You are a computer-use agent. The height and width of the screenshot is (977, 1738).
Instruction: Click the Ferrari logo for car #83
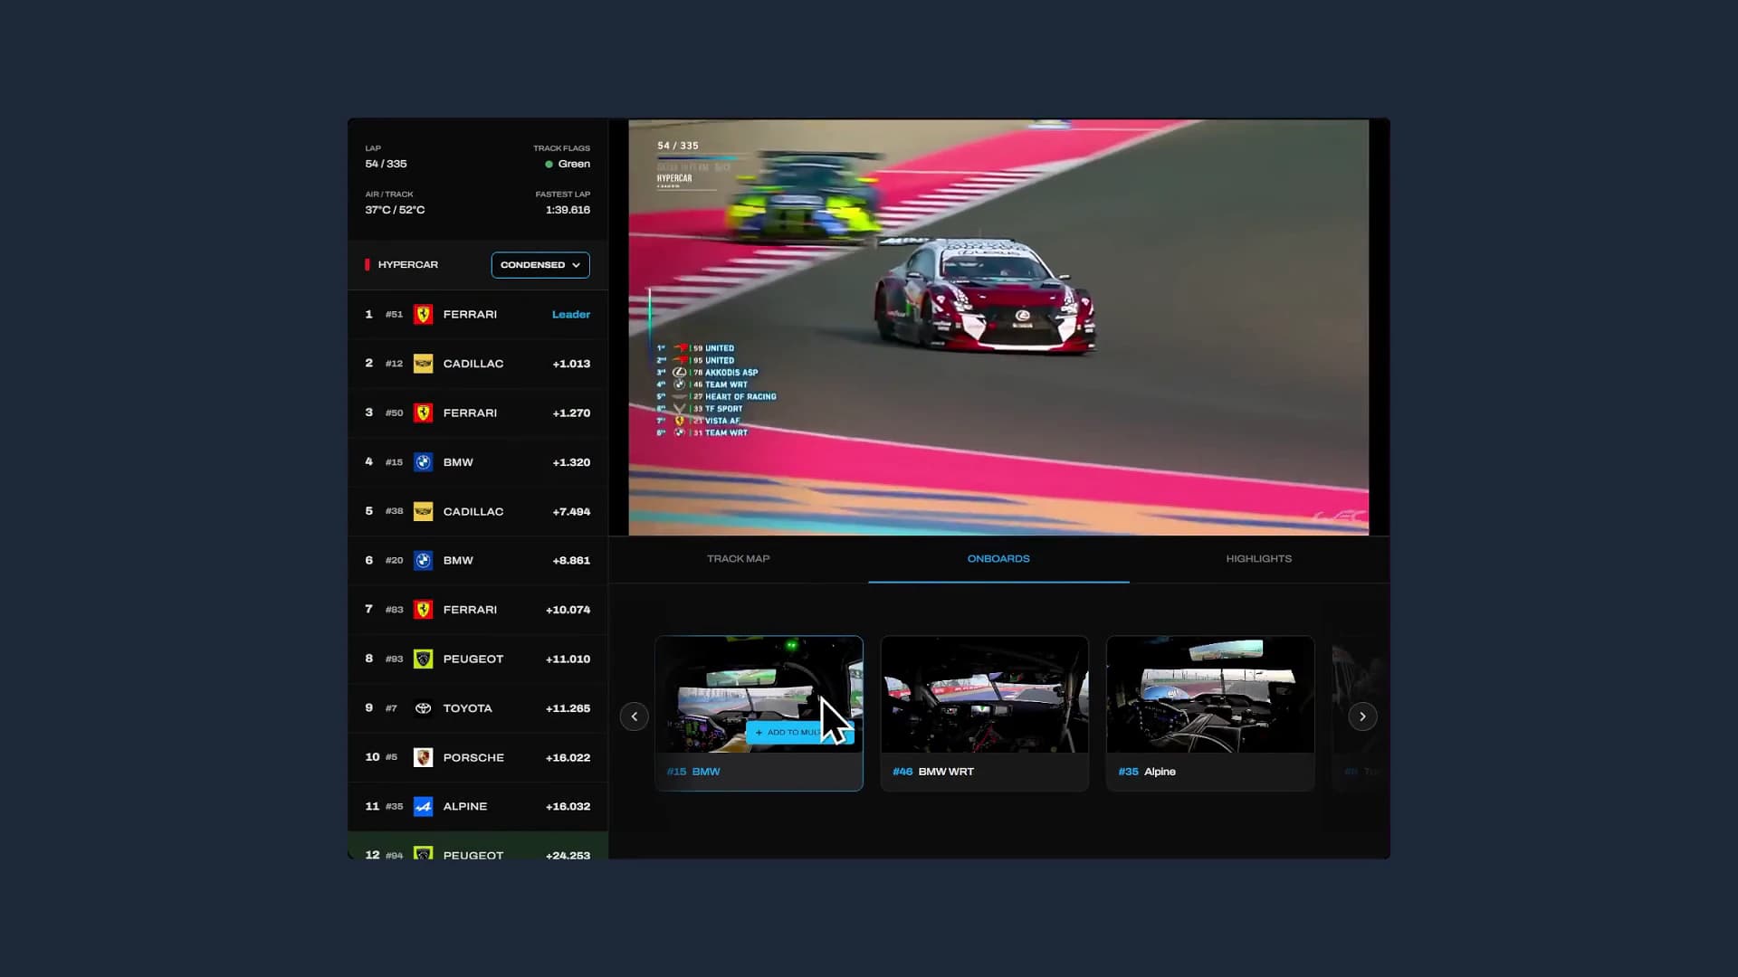[x=423, y=610]
